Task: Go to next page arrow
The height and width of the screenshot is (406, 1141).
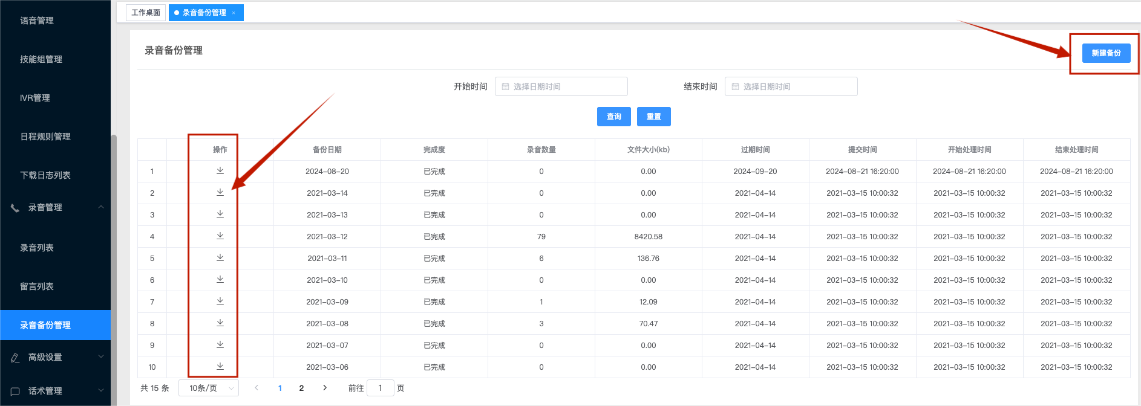Action: pos(325,388)
